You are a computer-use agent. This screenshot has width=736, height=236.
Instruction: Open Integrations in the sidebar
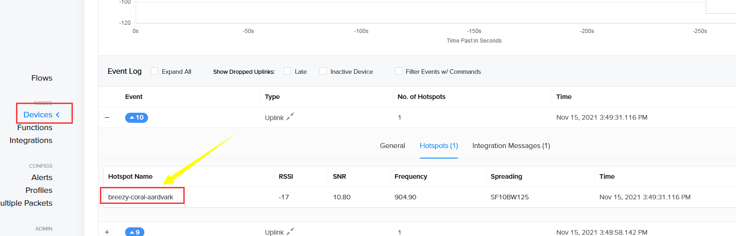click(31, 141)
